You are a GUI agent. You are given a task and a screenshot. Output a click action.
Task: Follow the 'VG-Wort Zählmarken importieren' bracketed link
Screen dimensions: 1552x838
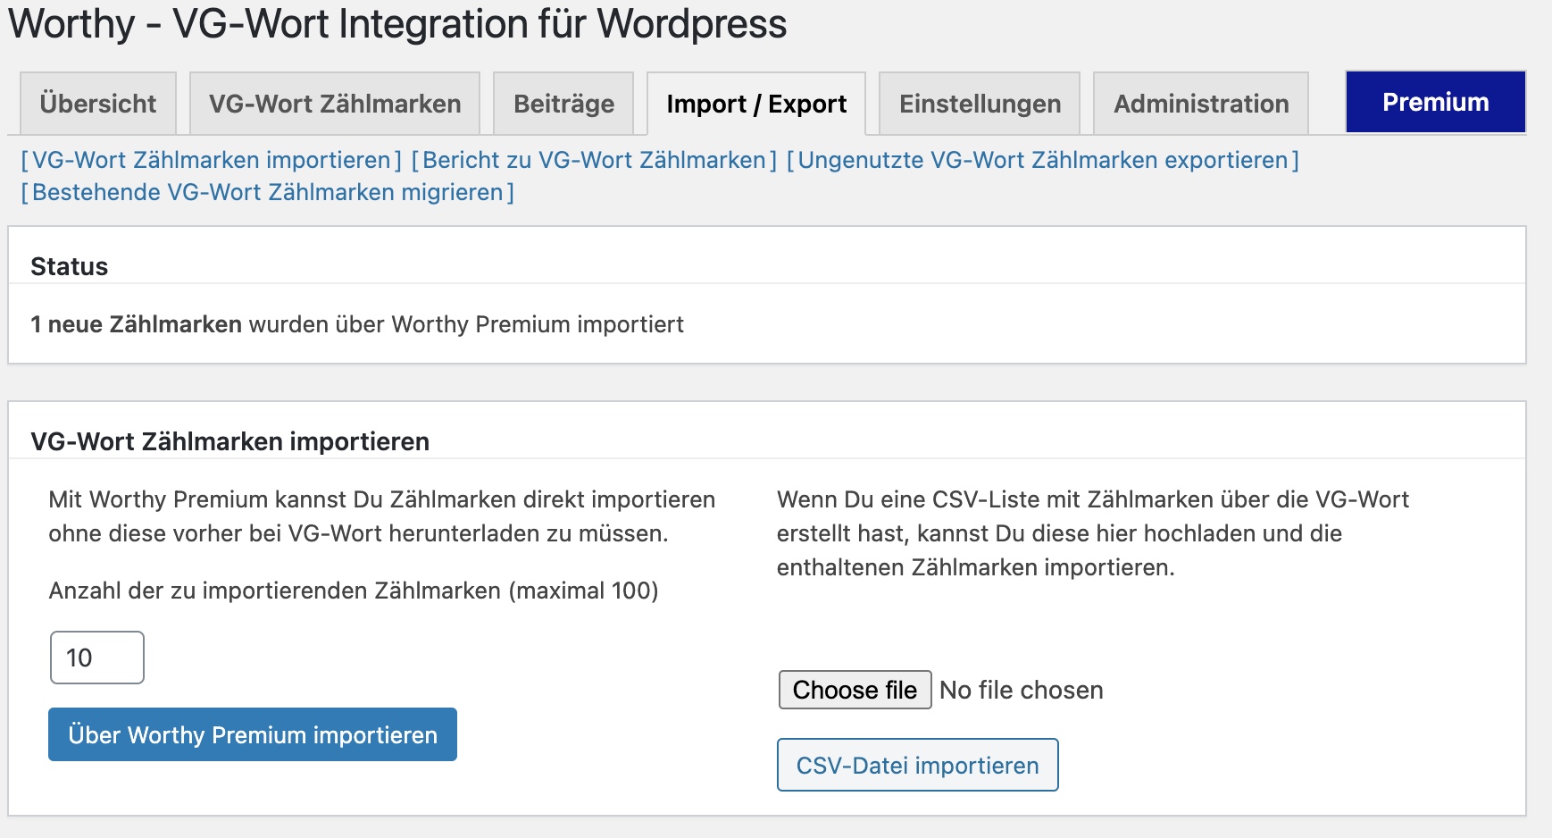(x=212, y=160)
